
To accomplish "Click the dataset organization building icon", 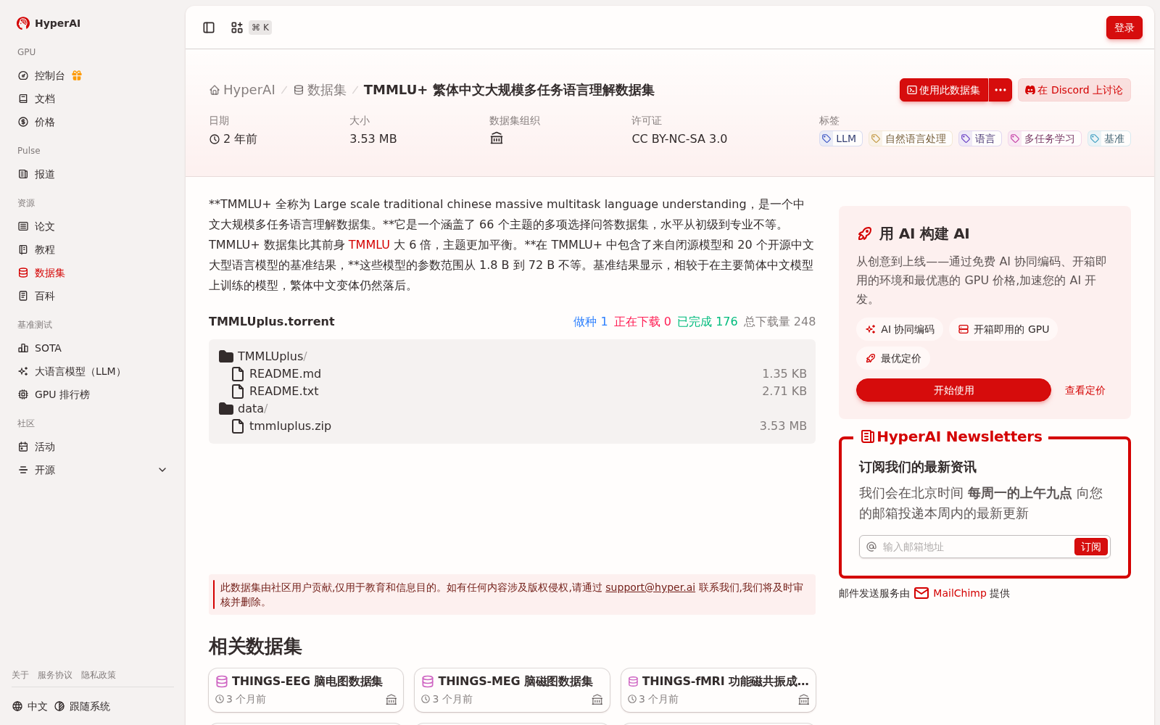I will pyautogui.click(x=497, y=138).
